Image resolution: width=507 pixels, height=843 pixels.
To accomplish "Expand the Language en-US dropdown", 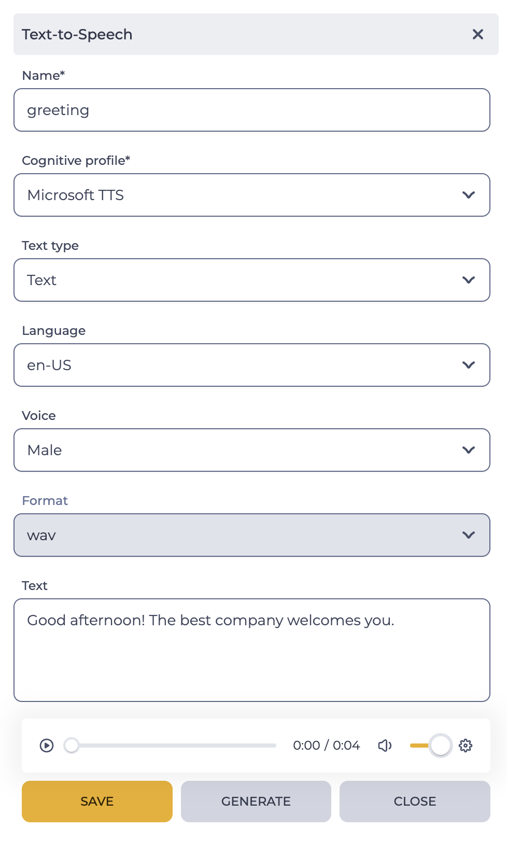I will [x=252, y=365].
